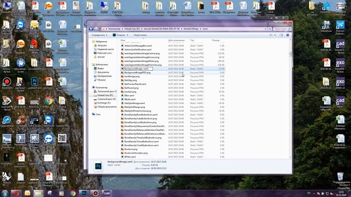Open Windows Explorer icon in taskbar
This screenshot has width=351, height=197.
coord(38,193)
